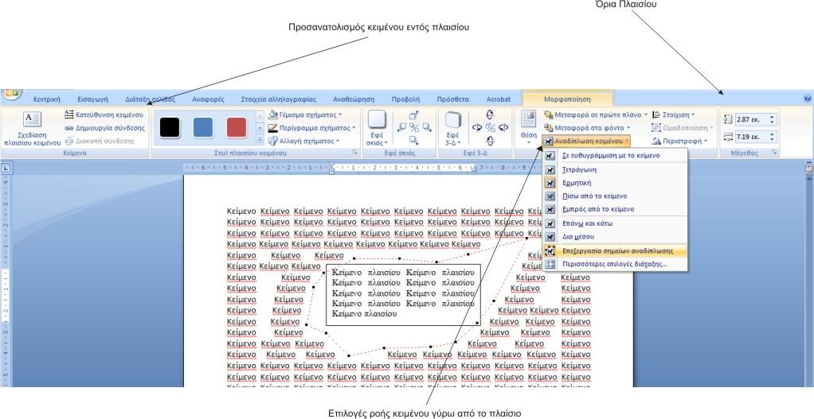Open the Θέση (position) dropdown
The height and width of the screenshot is (419, 814).
pos(529,128)
